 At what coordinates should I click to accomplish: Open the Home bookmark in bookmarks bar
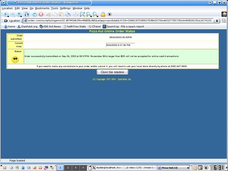(10, 27)
